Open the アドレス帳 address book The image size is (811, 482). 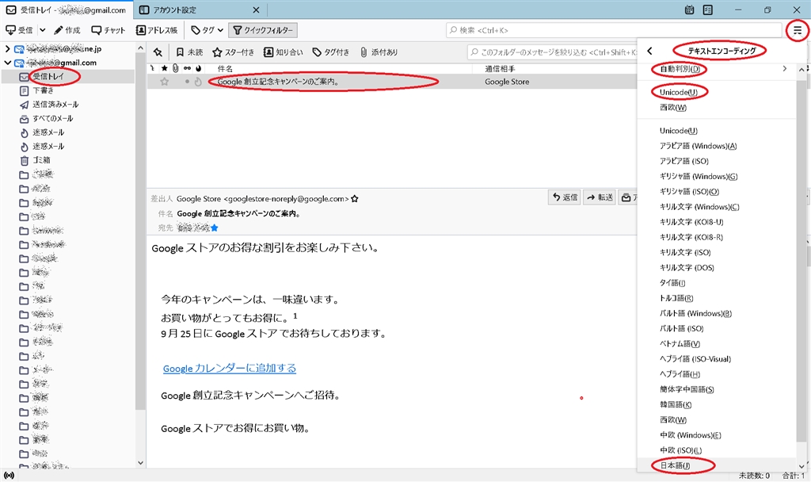tap(157, 30)
